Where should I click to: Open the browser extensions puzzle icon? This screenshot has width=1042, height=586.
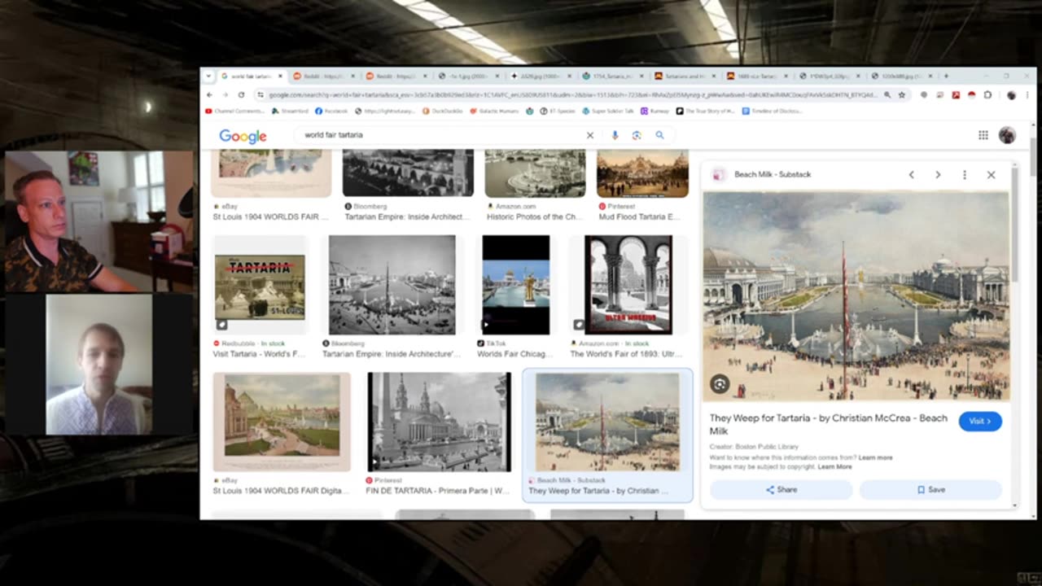click(x=987, y=94)
